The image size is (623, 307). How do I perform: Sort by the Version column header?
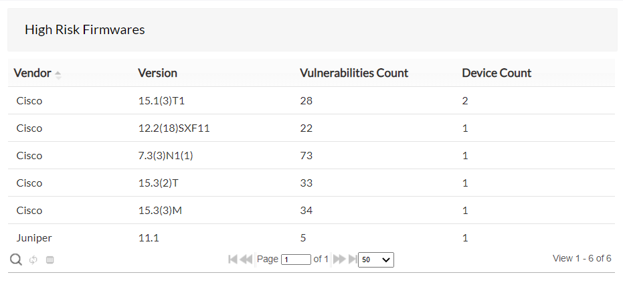click(x=157, y=73)
